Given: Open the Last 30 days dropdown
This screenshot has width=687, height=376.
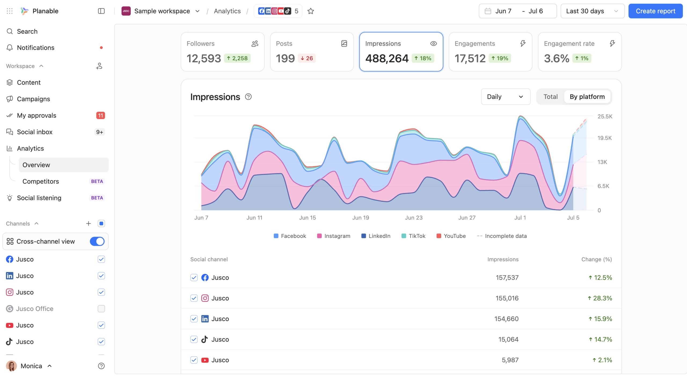Looking at the screenshot, I should pos(592,11).
